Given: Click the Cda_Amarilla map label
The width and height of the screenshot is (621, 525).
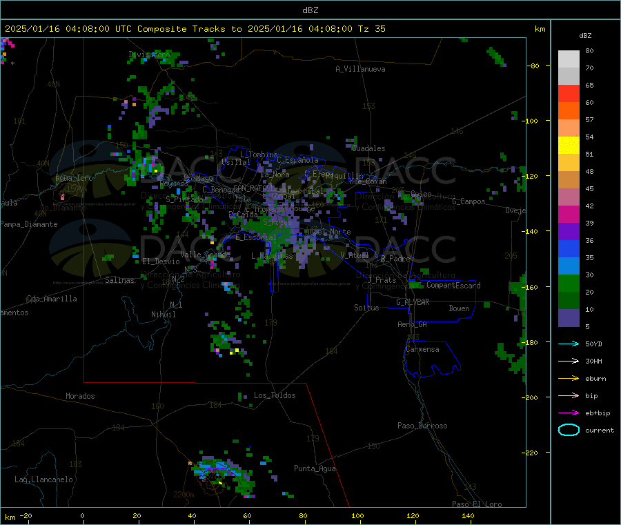Looking at the screenshot, I should tap(52, 299).
